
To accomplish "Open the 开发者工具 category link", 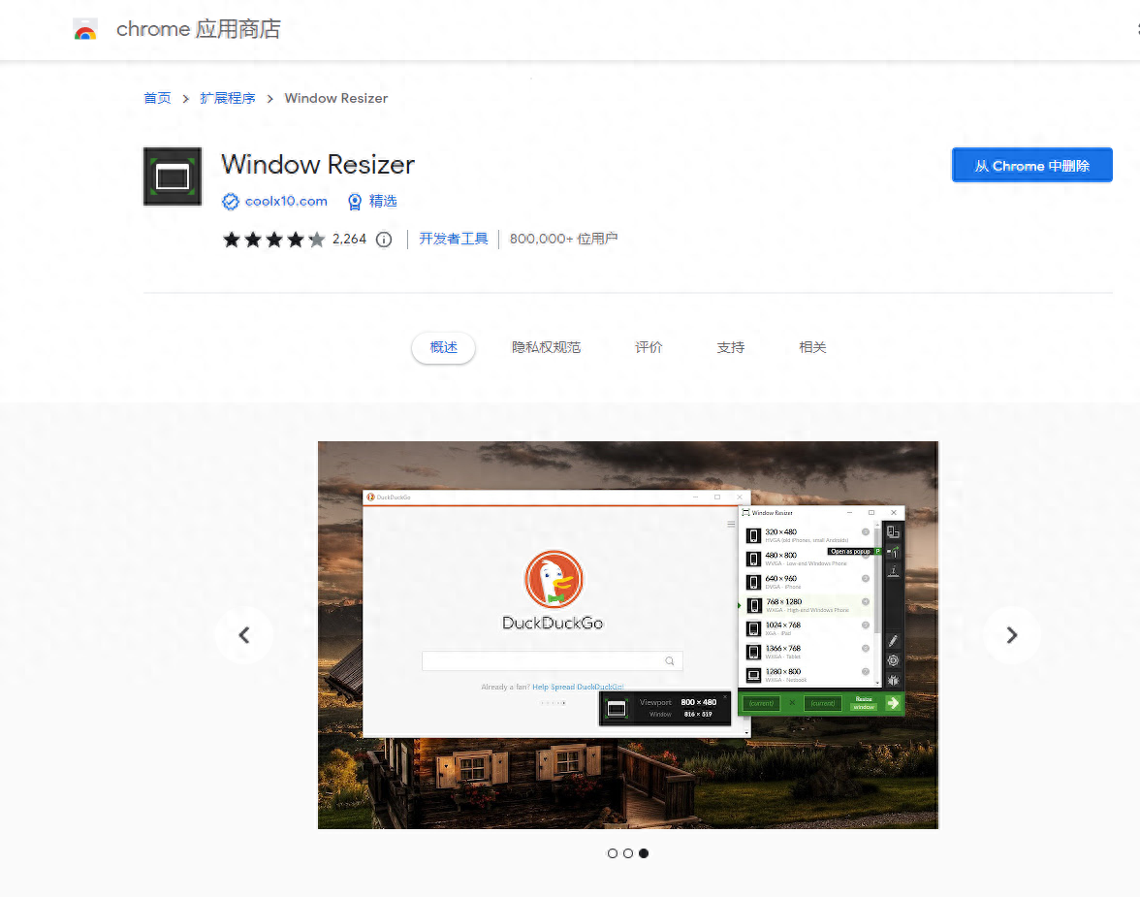I will (x=454, y=240).
